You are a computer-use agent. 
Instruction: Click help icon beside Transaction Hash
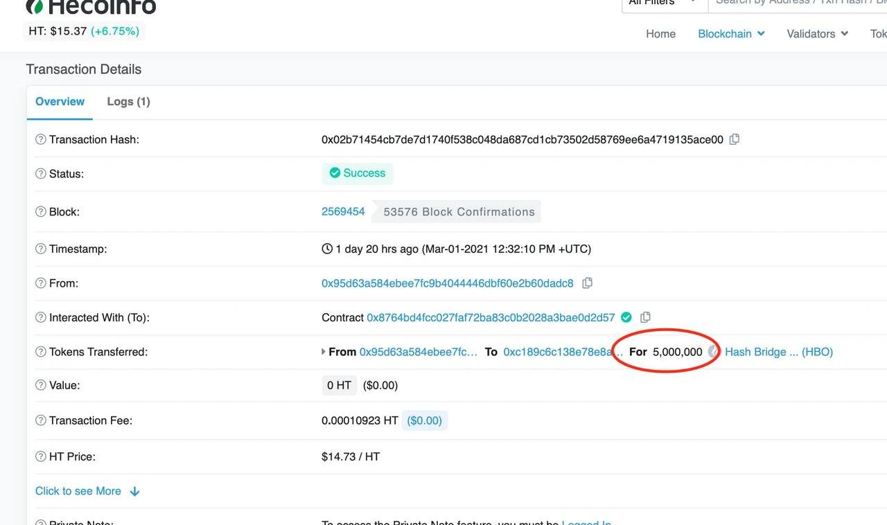pyautogui.click(x=41, y=140)
